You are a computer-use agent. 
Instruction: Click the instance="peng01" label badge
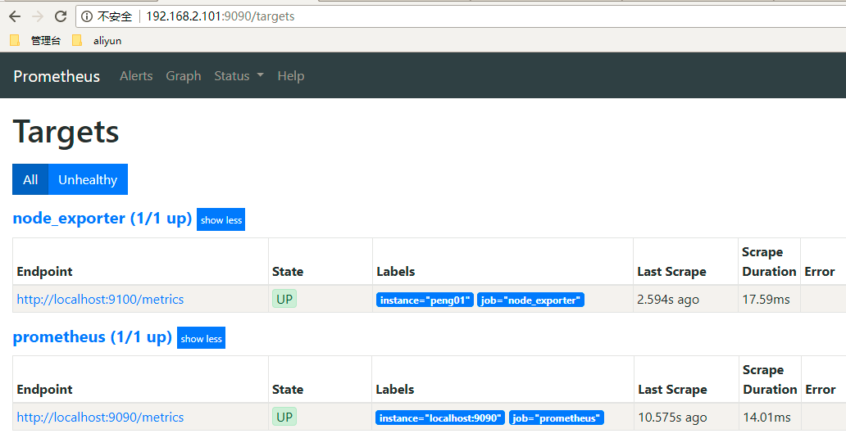(425, 300)
